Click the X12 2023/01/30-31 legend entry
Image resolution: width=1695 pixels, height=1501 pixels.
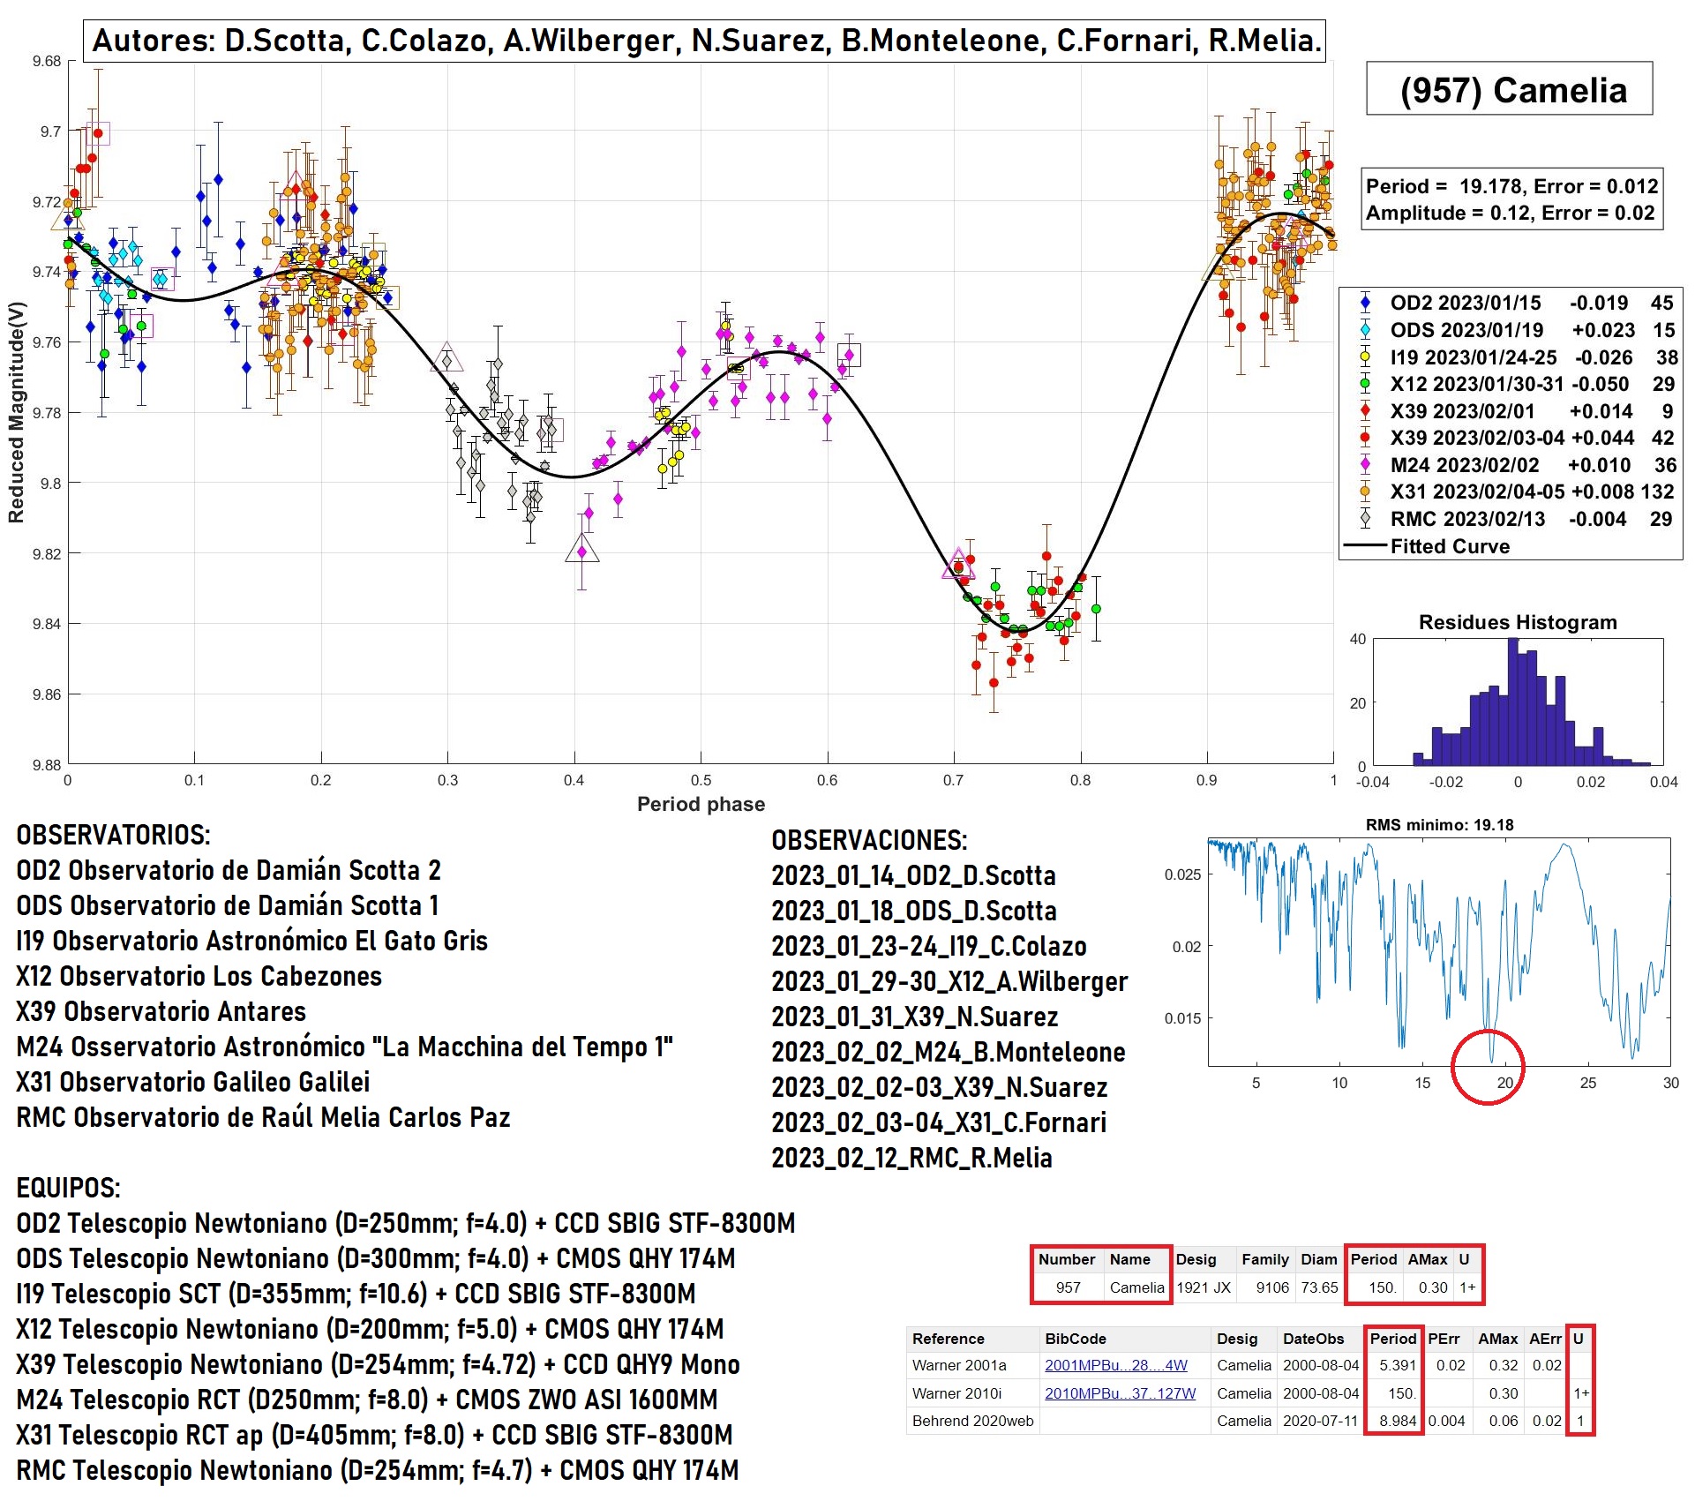(1511, 384)
